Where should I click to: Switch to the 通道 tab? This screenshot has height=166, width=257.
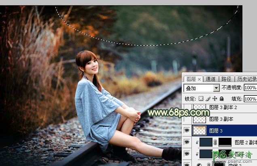point(211,79)
